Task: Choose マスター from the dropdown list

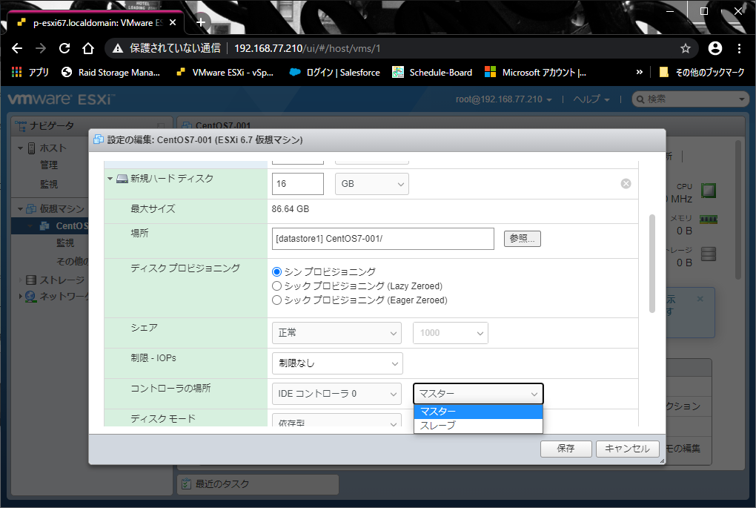Action: pyautogui.click(x=478, y=412)
